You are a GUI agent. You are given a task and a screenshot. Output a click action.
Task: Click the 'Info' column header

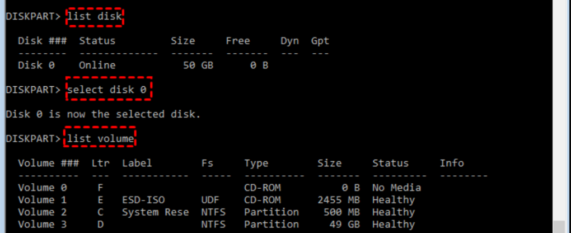tap(452, 164)
